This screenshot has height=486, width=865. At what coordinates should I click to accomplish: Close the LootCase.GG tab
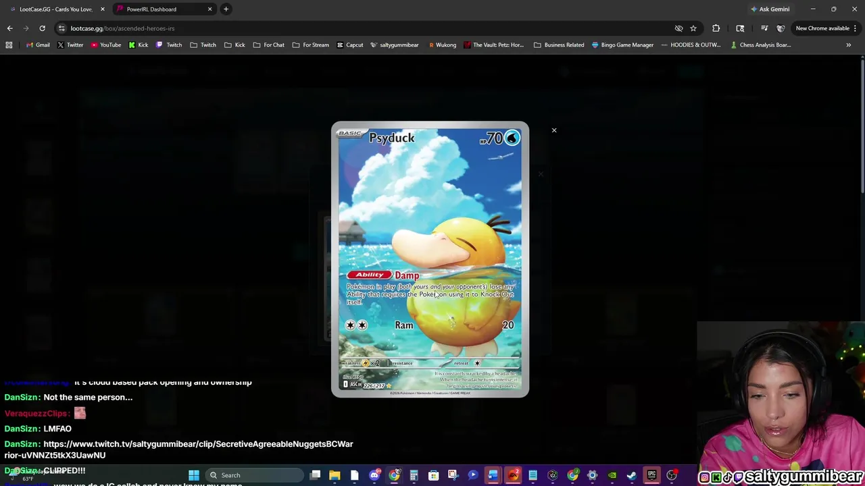point(103,9)
